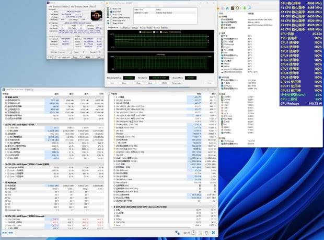
Task: Click the network computers icon in HWiNFO bottom bar
Action: coord(177,233)
